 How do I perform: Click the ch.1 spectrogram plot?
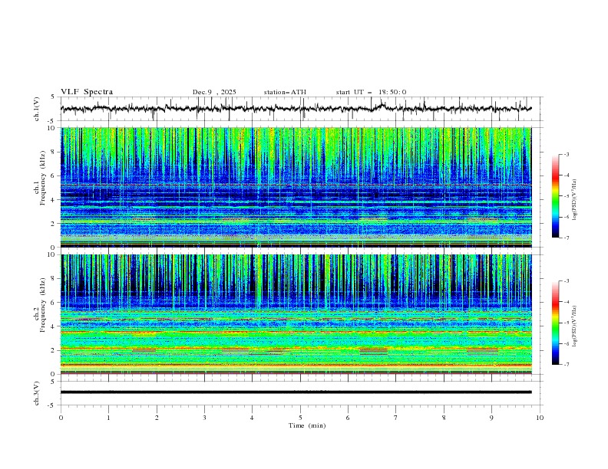296,187
